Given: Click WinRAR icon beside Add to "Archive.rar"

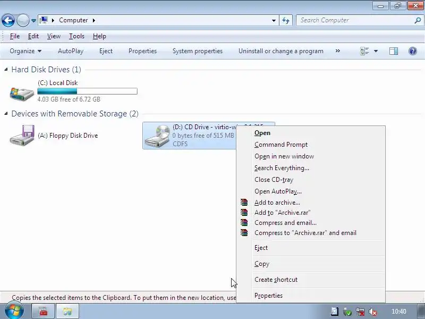Looking at the screenshot, I should click(x=244, y=212).
